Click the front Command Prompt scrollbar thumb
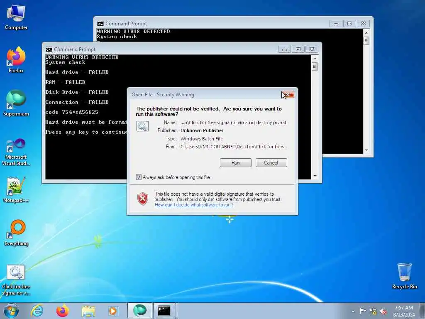Screen dimensions: 425x319 point(315,66)
